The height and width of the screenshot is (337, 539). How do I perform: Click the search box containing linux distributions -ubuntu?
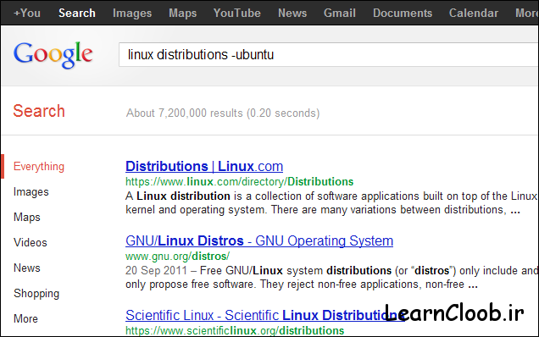tap(329, 55)
